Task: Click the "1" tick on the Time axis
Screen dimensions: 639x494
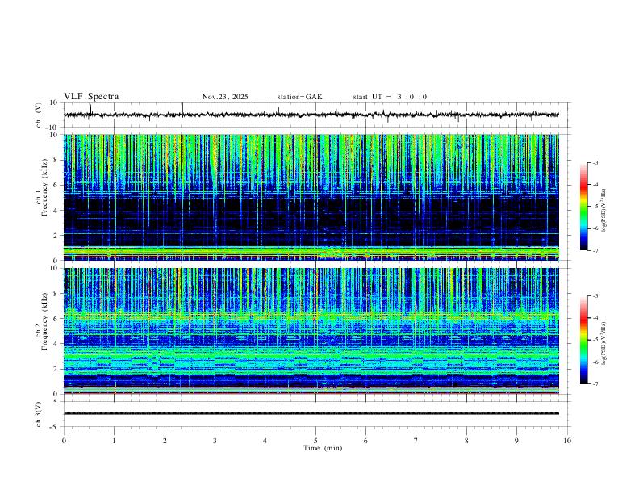Action: click(x=114, y=441)
